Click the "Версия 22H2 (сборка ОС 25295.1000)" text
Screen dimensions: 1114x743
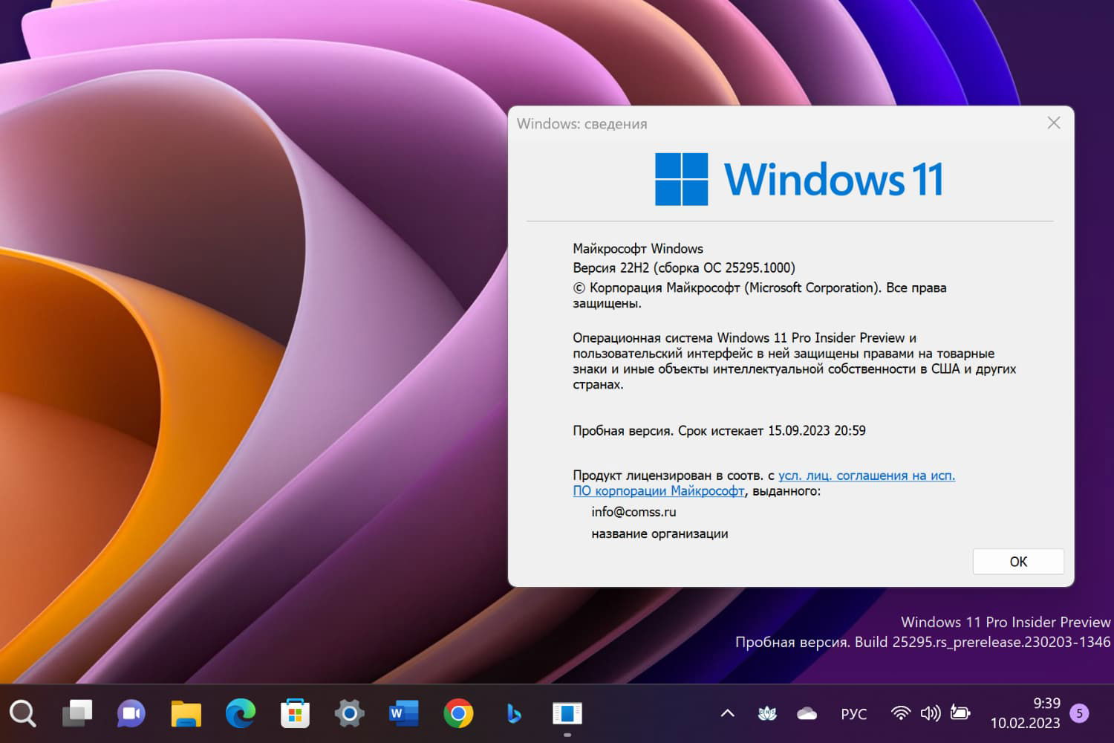pyautogui.click(x=684, y=267)
